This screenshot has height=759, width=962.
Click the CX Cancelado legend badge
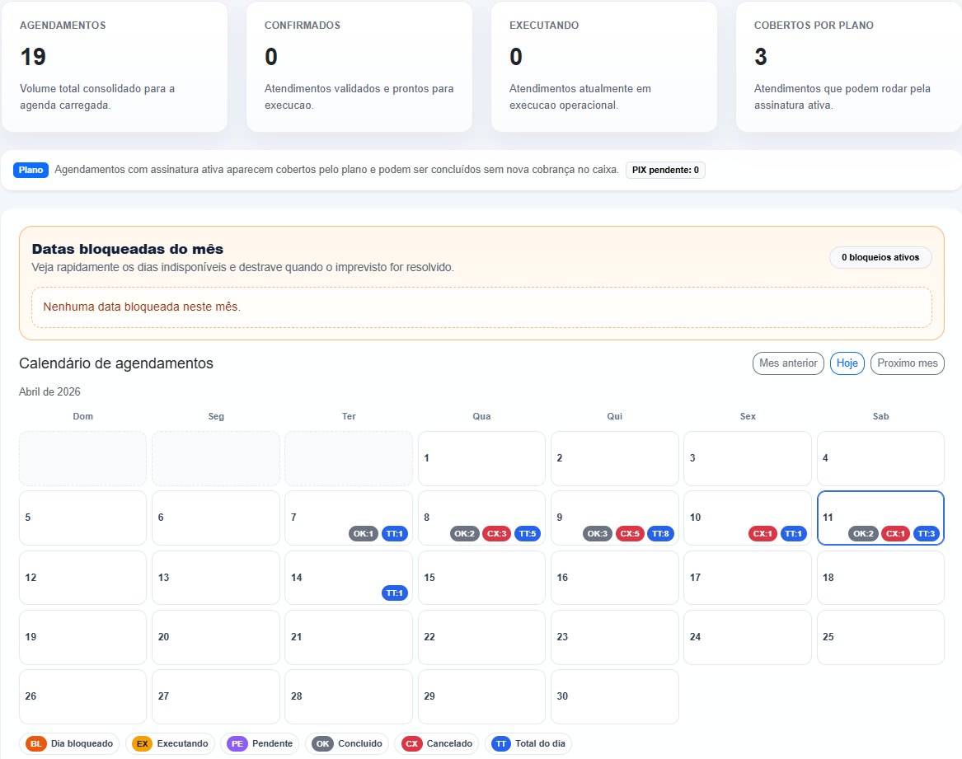coord(436,743)
